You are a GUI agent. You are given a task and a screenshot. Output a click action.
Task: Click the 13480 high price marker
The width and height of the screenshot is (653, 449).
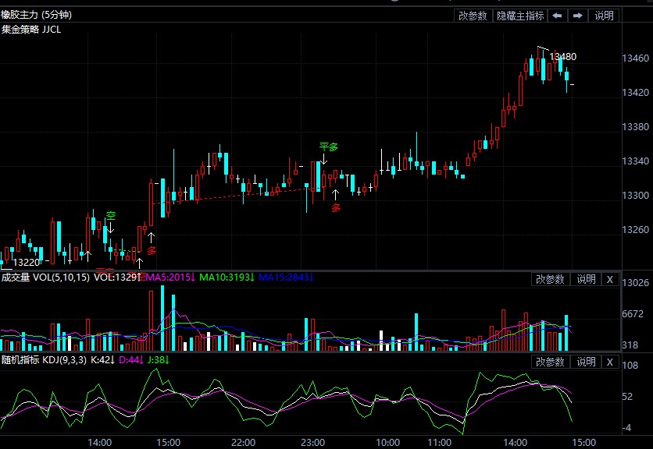(562, 56)
